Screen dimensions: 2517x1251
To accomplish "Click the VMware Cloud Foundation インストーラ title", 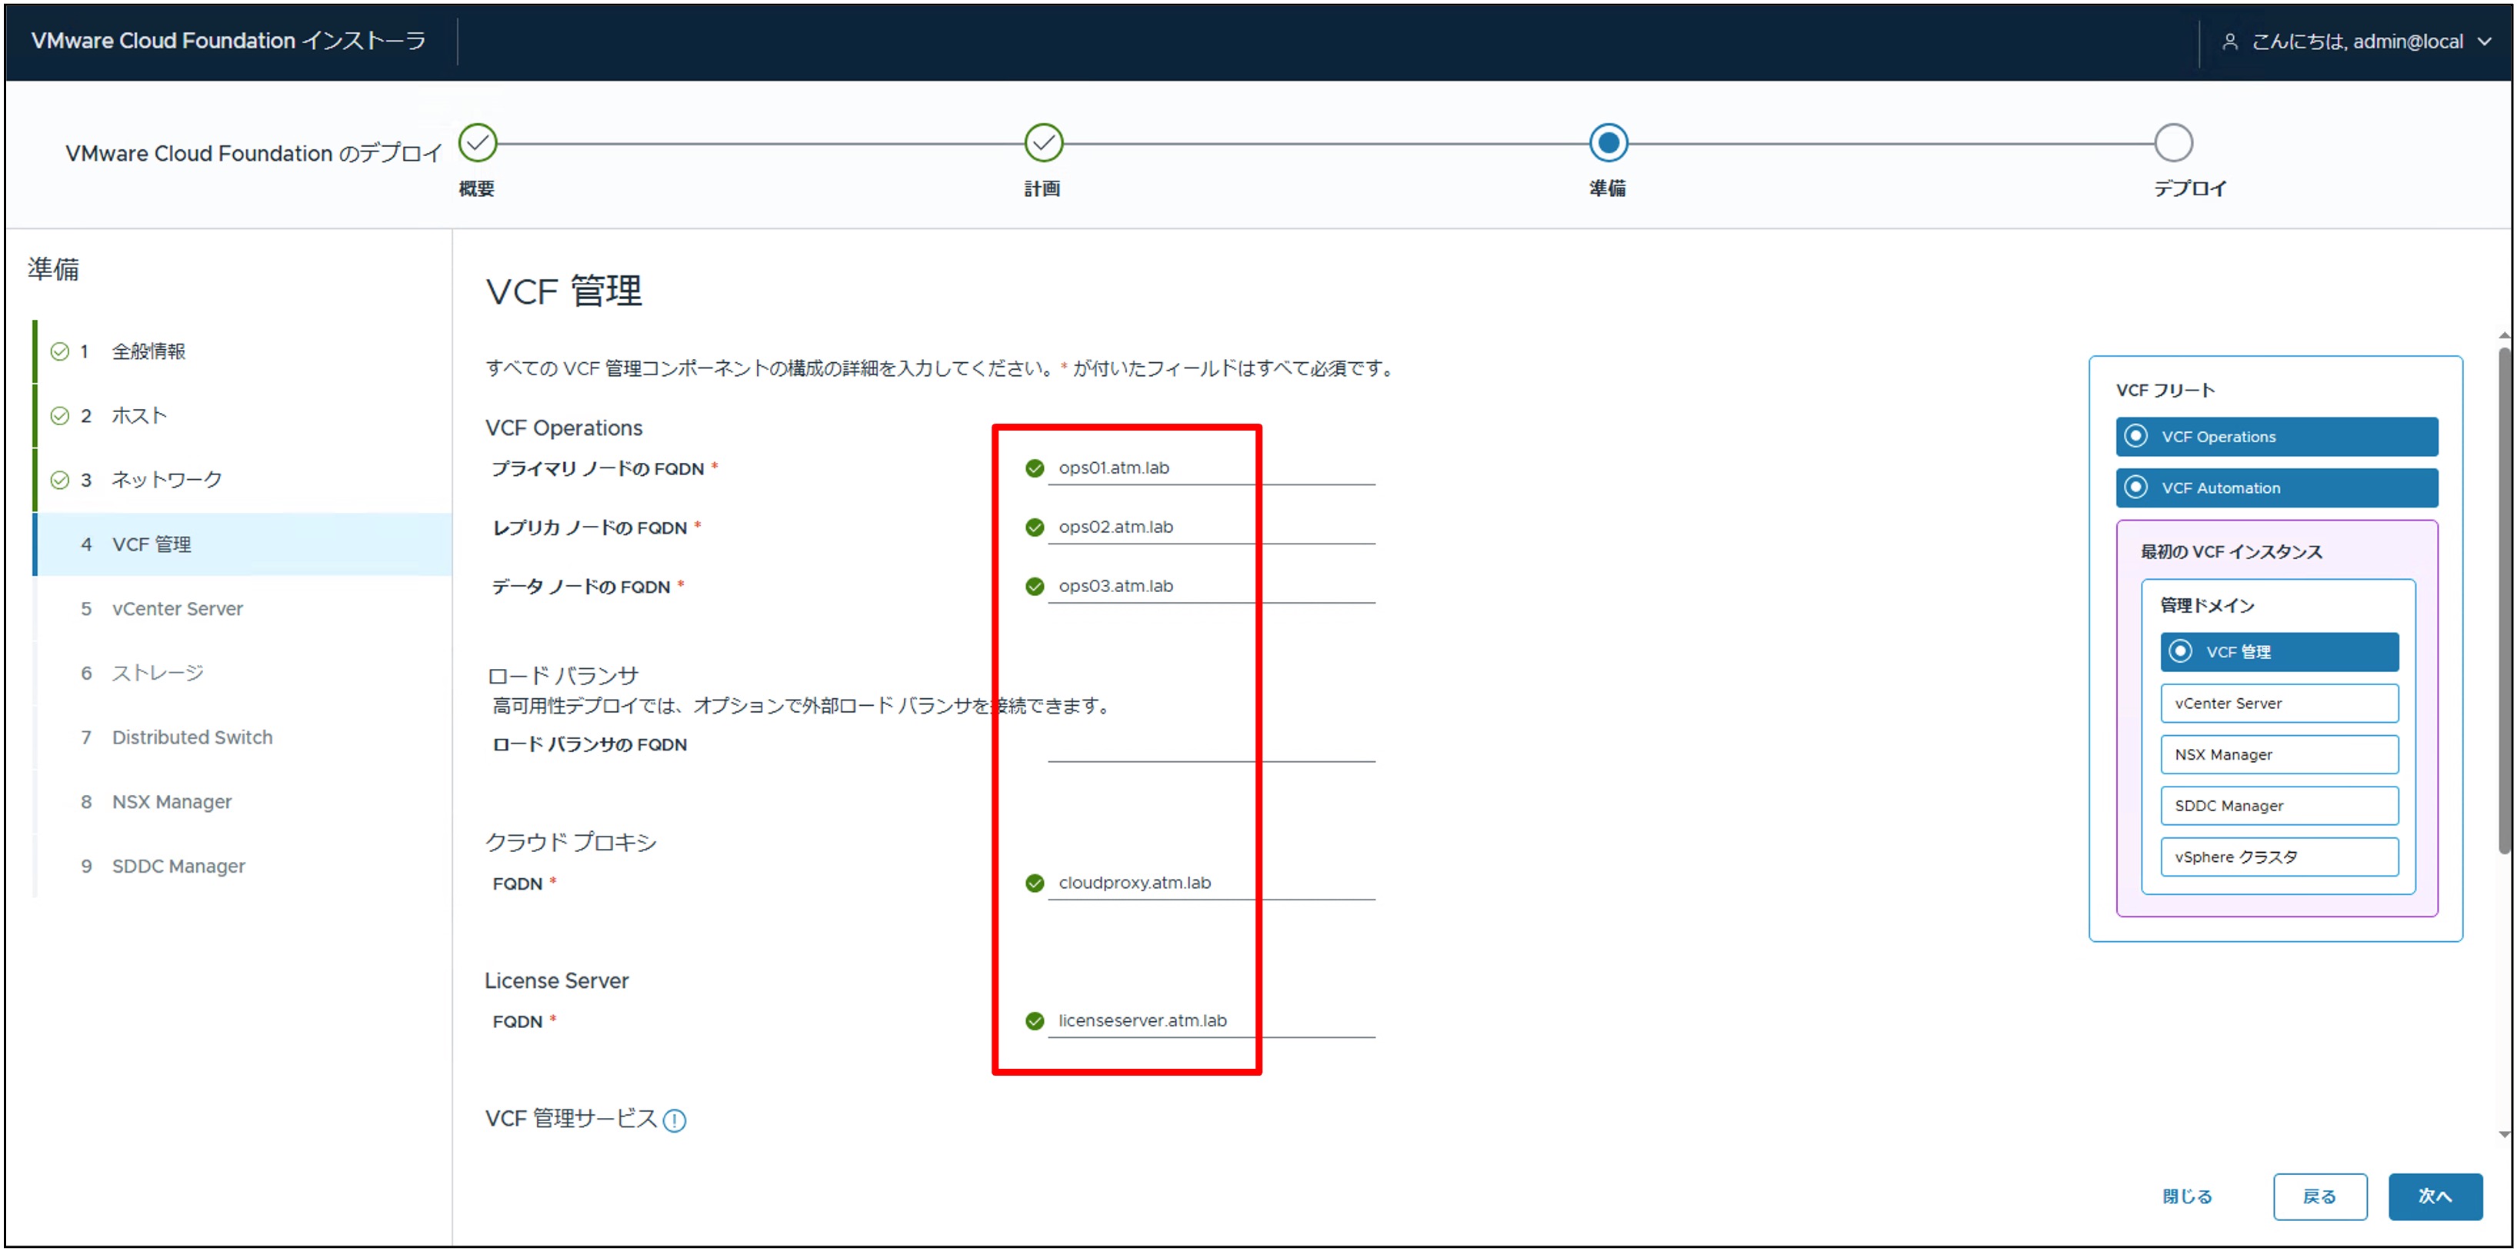I will (x=228, y=41).
